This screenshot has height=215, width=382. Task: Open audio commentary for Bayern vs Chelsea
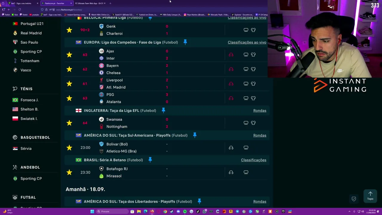[x=231, y=69]
